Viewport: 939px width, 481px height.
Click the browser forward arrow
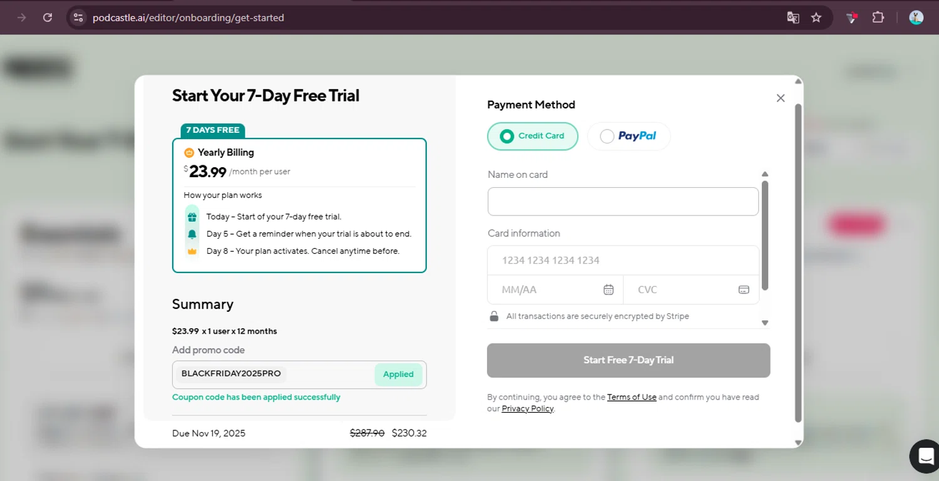(x=22, y=18)
